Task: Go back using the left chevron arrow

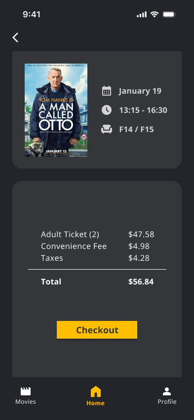Action: pos(15,37)
